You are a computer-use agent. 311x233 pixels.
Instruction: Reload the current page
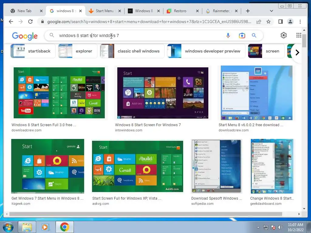coord(30,22)
